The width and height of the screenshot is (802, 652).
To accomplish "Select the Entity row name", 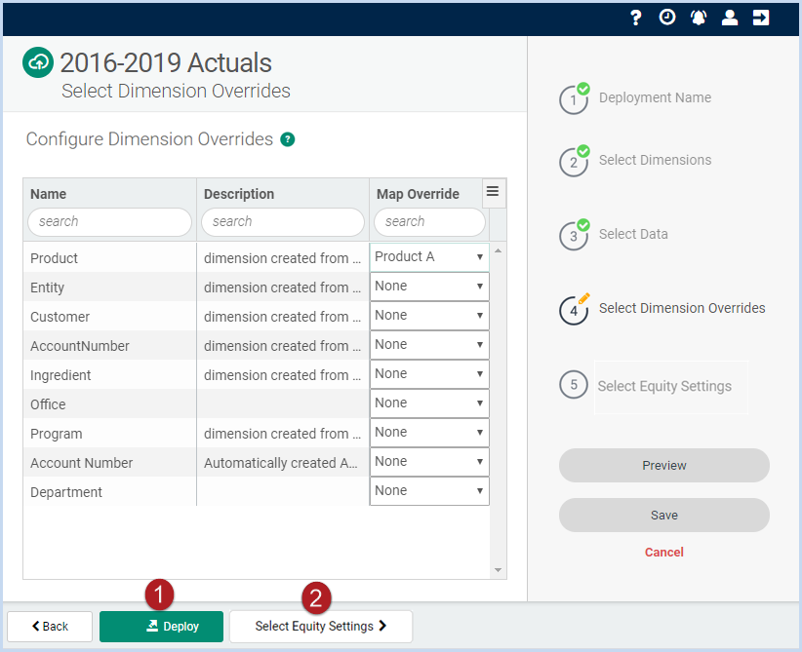I will (47, 288).
